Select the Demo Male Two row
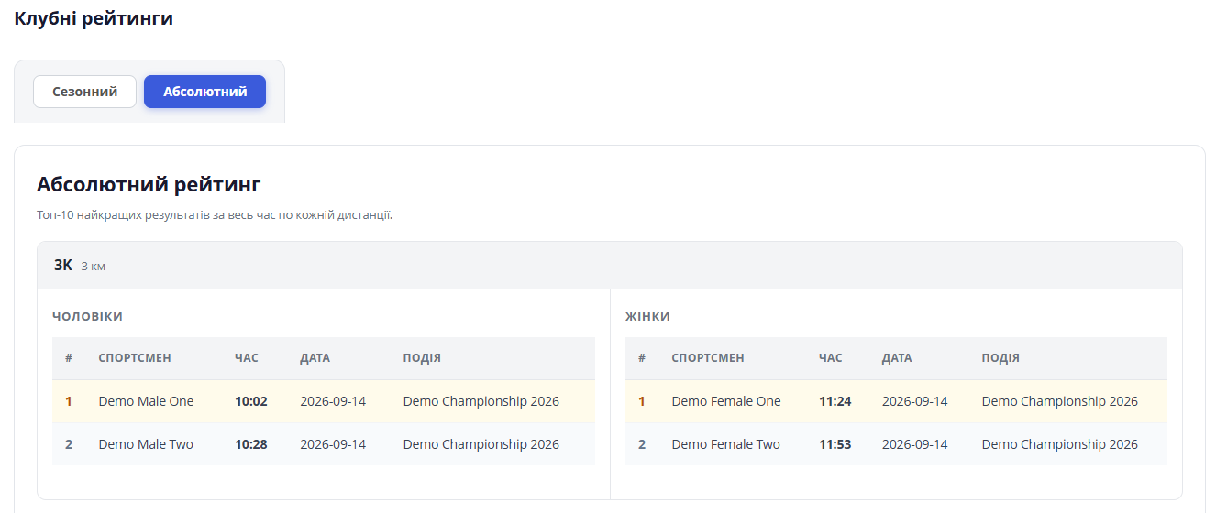This screenshot has height=513, width=1227. (x=324, y=444)
